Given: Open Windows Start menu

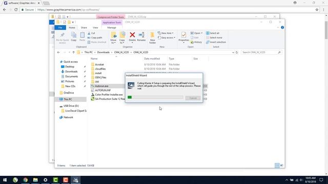Looking at the screenshot, I should [5, 180].
